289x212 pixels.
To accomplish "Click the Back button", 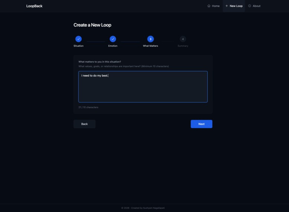I will (85, 124).
